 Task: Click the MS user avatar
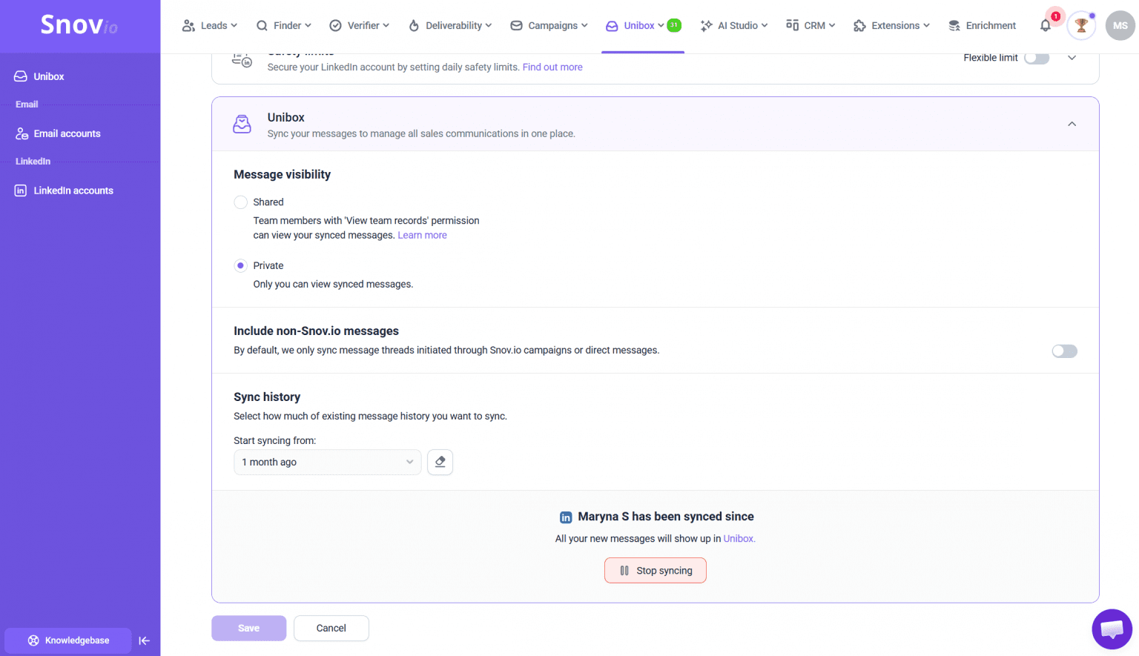click(x=1120, y=26)
